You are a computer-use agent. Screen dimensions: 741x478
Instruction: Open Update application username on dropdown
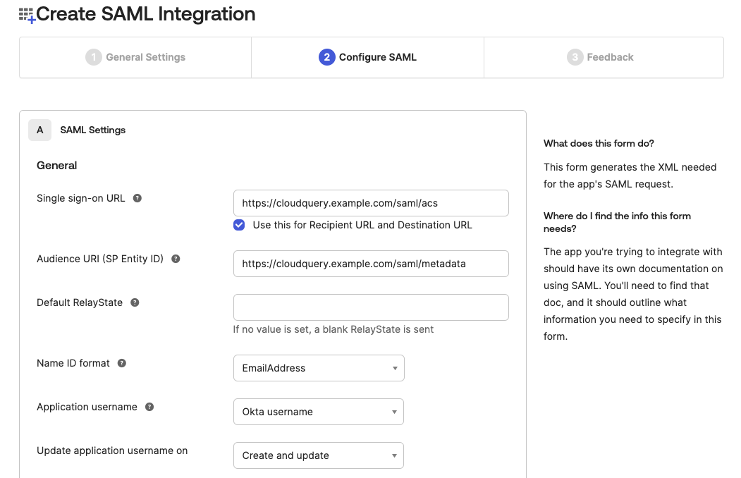[x=319, y=455]
